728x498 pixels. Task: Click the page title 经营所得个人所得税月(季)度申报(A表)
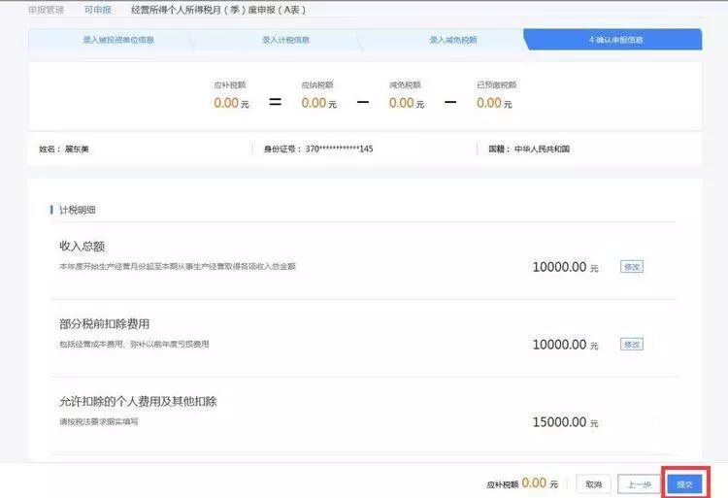click(x=218, y=10)
